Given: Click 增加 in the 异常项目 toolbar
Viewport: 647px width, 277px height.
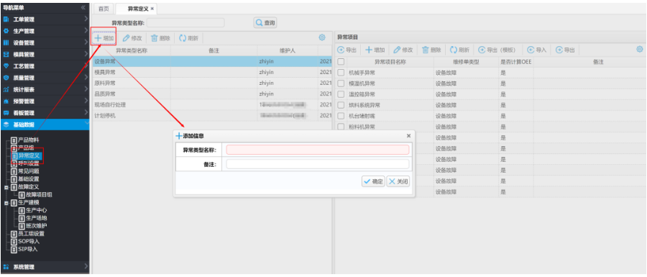Looking at the screenshot, I should [x=375, y=50].
